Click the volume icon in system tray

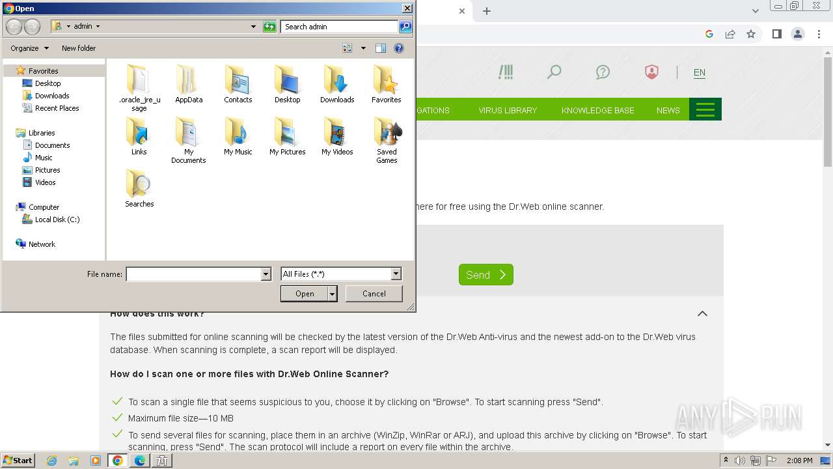[739, 461]
